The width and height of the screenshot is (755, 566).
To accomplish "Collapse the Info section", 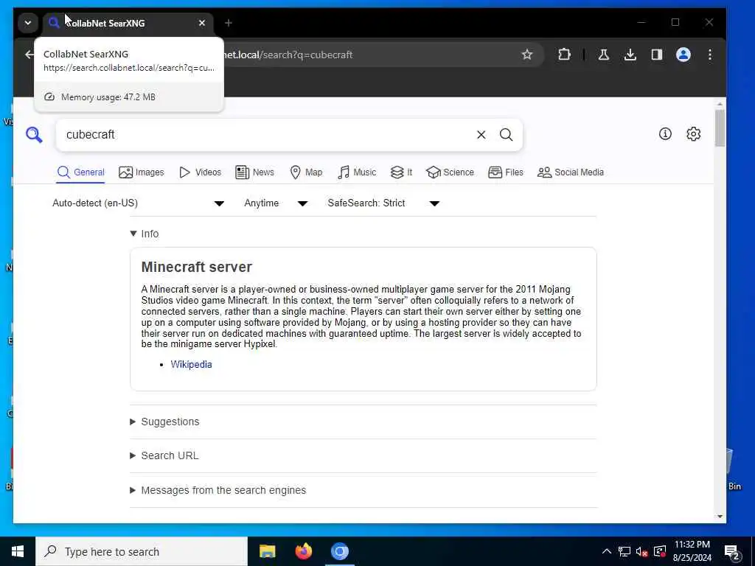I will (x=144, y=234).
